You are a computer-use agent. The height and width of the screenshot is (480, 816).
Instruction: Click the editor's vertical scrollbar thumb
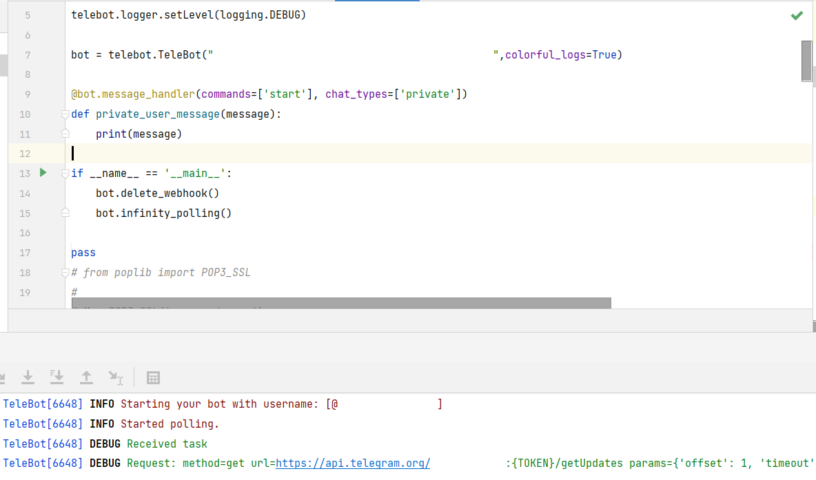tap(807, 61)
